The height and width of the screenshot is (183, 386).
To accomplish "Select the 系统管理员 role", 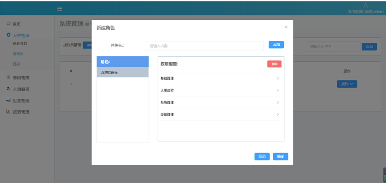I will click(123, 72).
